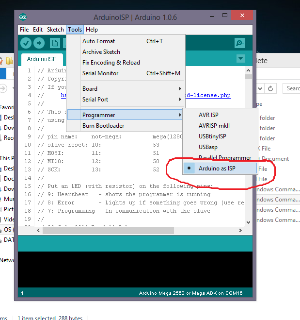Screen dimensions: 300x320
Task: Open the Edit menu
Action: [x=38, y=30]
